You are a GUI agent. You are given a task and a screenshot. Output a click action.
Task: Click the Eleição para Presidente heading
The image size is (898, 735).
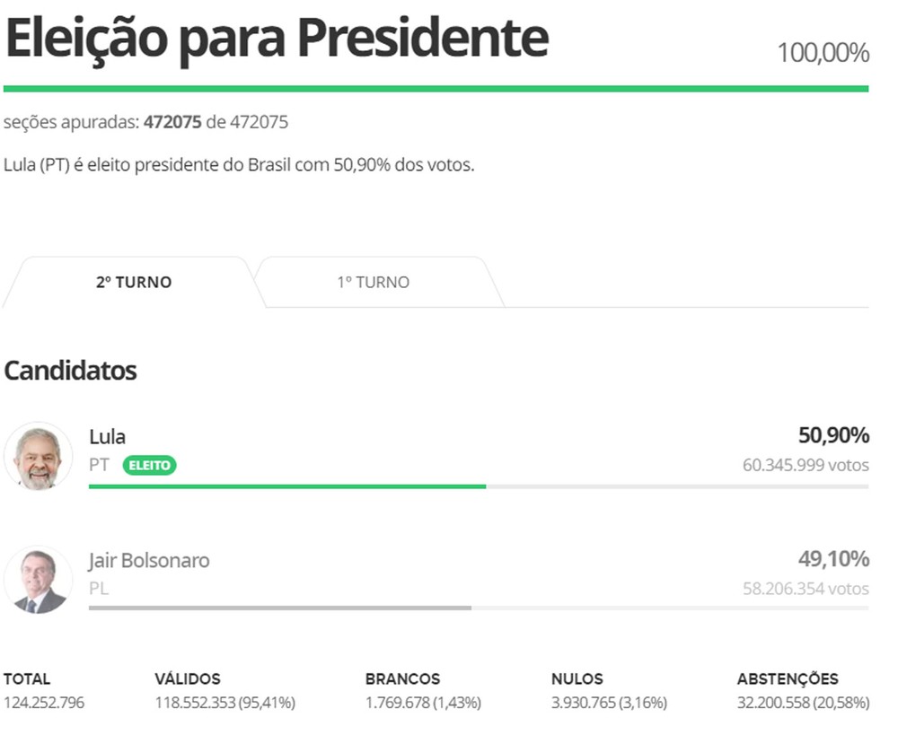pyautogui.click(x=277, y=38)
